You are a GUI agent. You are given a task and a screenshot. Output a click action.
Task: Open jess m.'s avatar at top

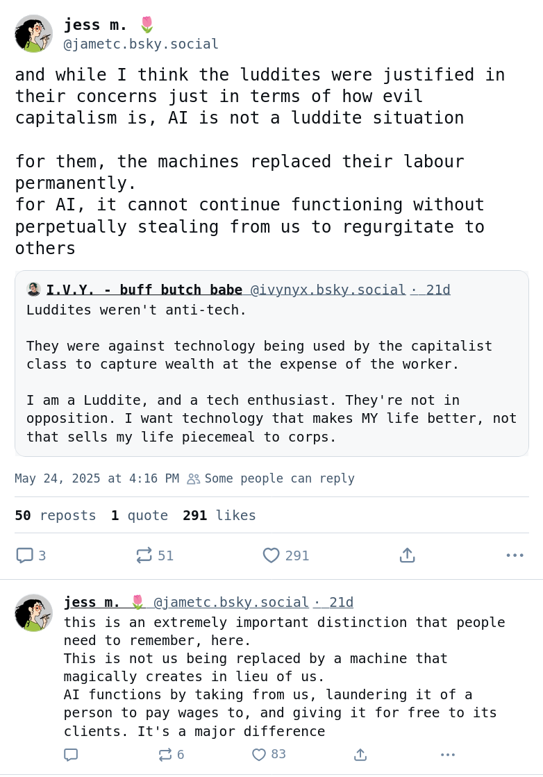tap(33, 33)
